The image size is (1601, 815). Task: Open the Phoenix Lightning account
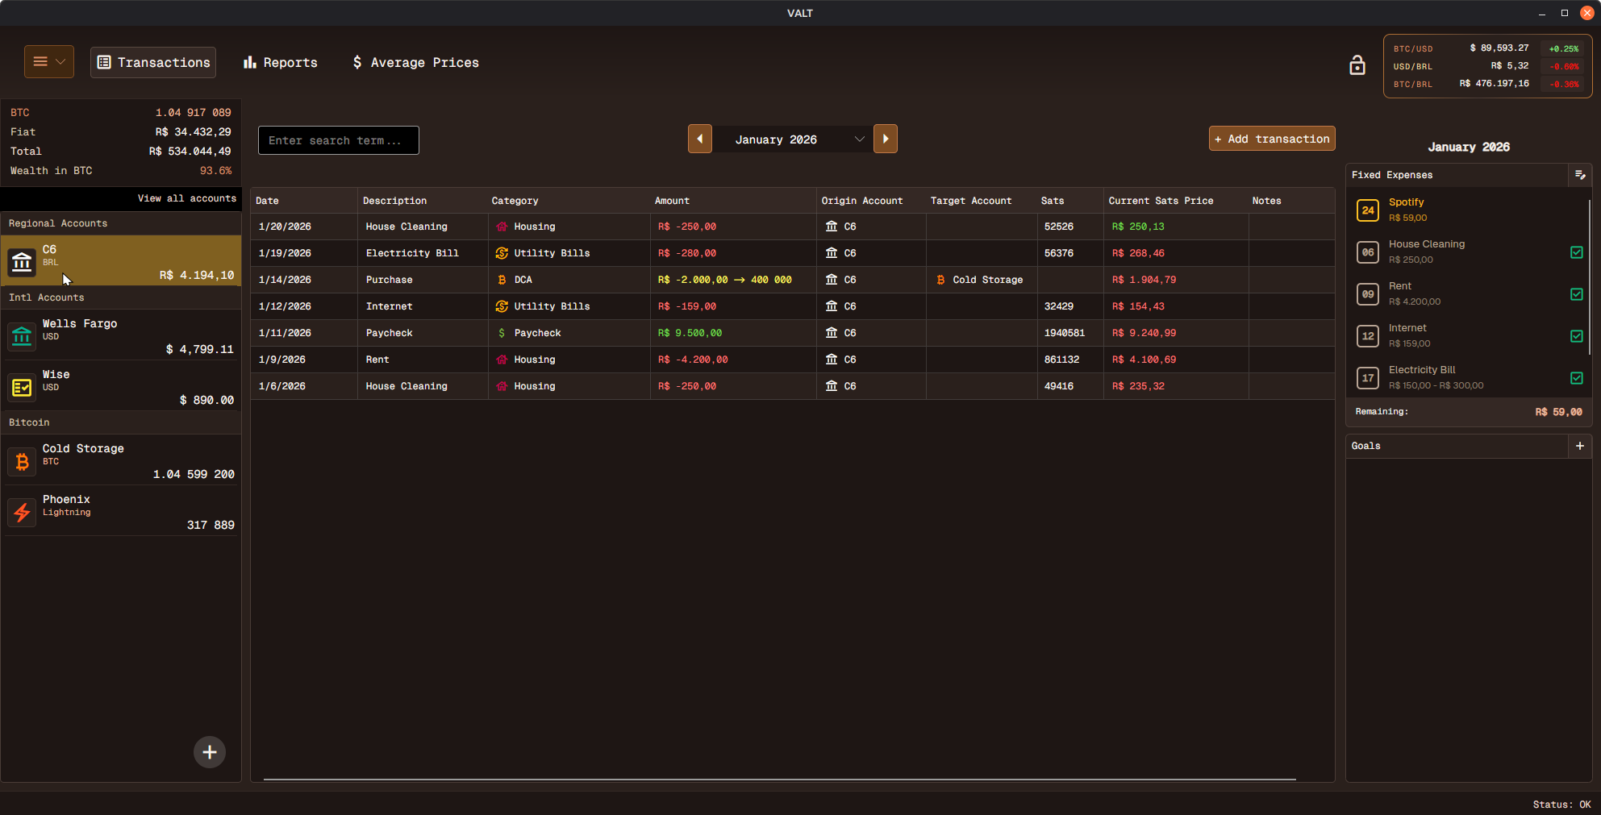[121, 512]
